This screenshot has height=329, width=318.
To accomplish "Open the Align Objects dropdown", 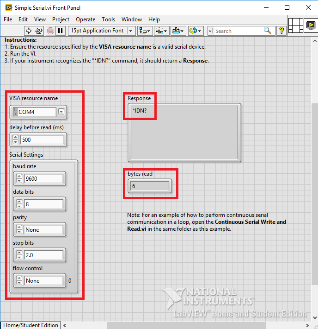I will [145, 31].
